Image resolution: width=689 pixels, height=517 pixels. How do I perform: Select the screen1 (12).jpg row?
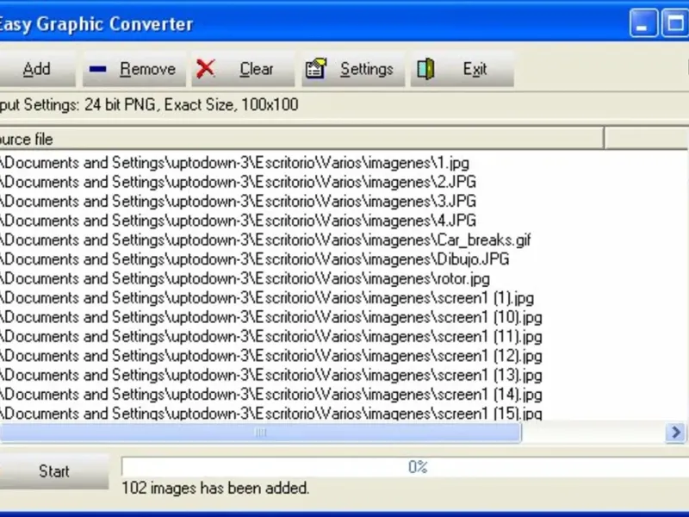pyautogui.click(x=271, y=356)
